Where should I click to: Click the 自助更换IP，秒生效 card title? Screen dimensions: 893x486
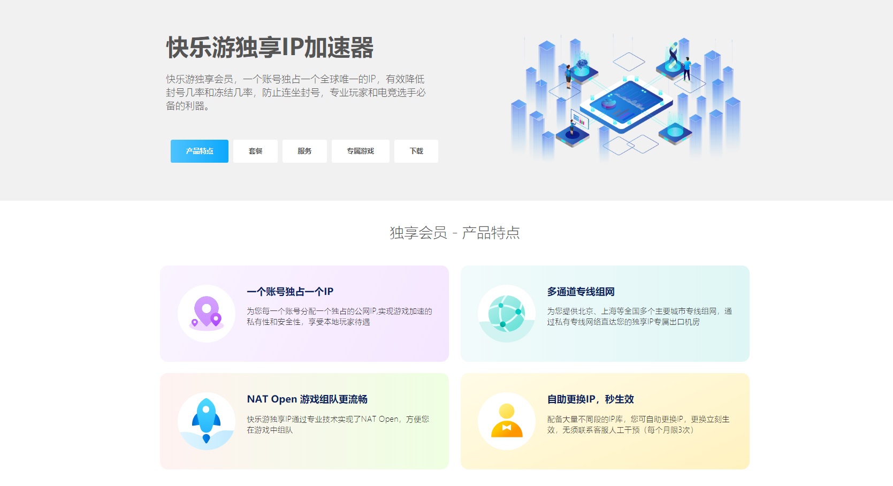pos(590,399)
